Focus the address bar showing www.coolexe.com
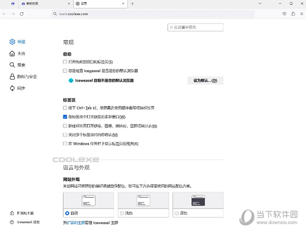Screen dimensions: 306x233 pos(153,14)
